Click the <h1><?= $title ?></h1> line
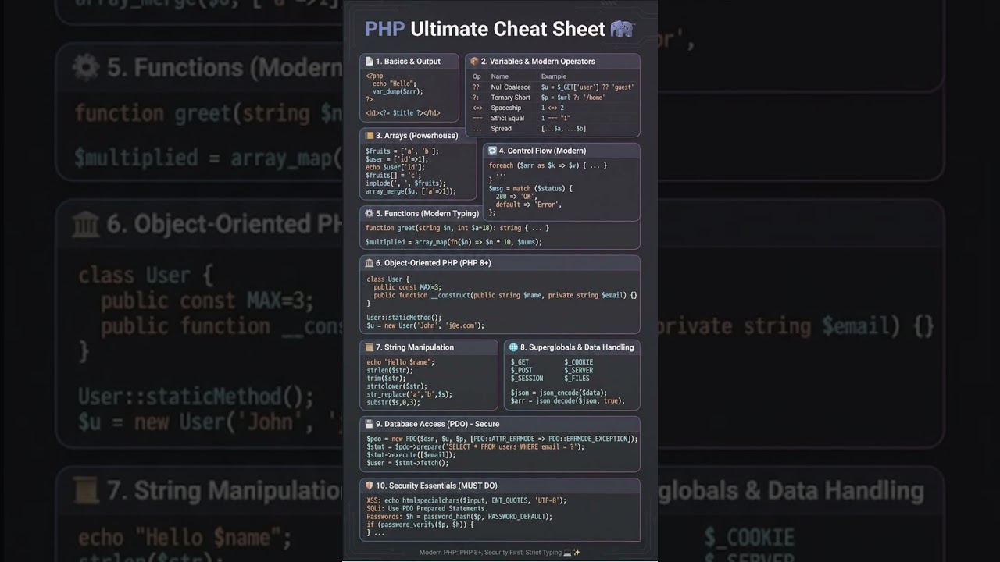1000x562 pixels. pos(403,112)
